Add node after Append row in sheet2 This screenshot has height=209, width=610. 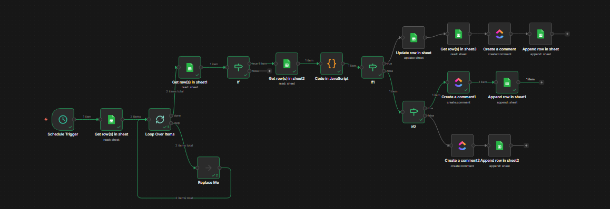point(526,145)
